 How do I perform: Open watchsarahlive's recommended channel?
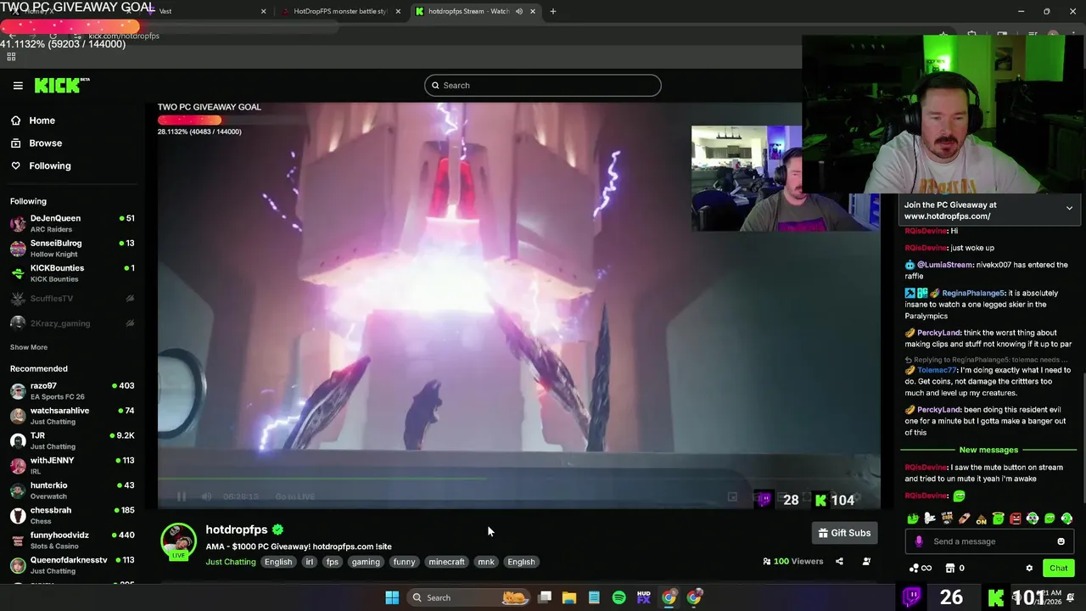[x=72, y=416]
